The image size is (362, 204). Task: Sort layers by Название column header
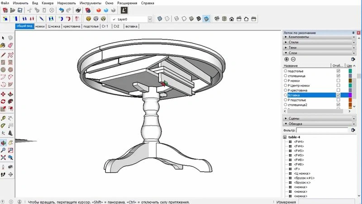(307, 66)
